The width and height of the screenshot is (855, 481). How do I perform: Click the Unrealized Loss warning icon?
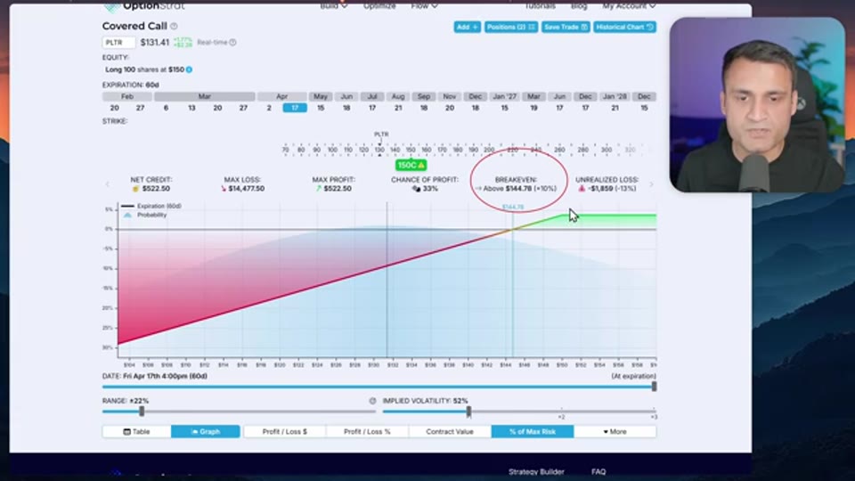click(x=582, y=189)
